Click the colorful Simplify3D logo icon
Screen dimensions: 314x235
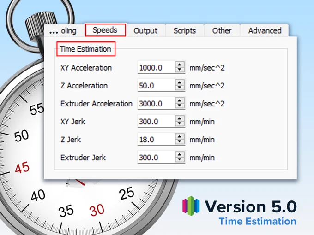191,206
